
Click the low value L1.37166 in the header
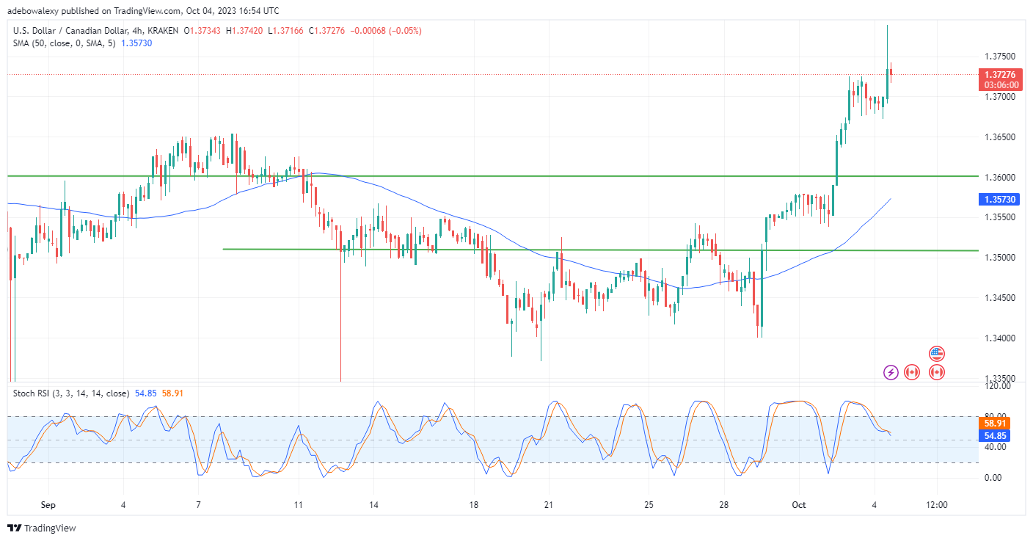(287, 31)
